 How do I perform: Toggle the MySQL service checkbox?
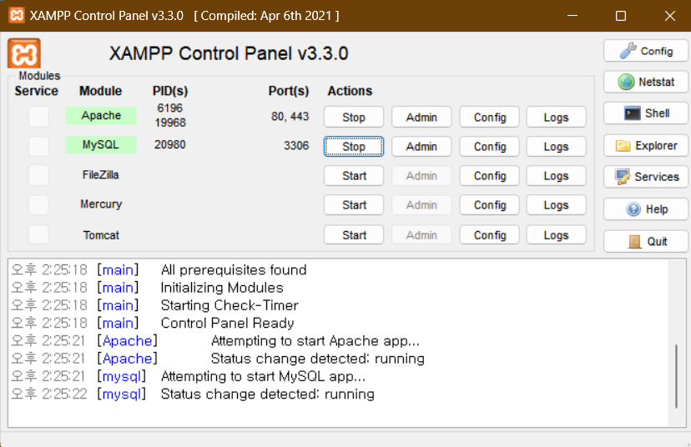point(38,146)
